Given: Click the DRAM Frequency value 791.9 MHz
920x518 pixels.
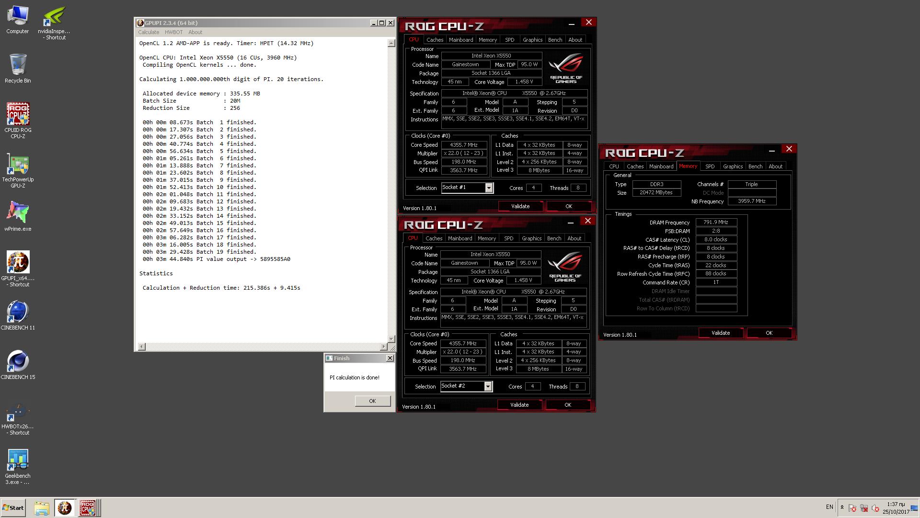Looking at the screenshot, I should 716,223.
